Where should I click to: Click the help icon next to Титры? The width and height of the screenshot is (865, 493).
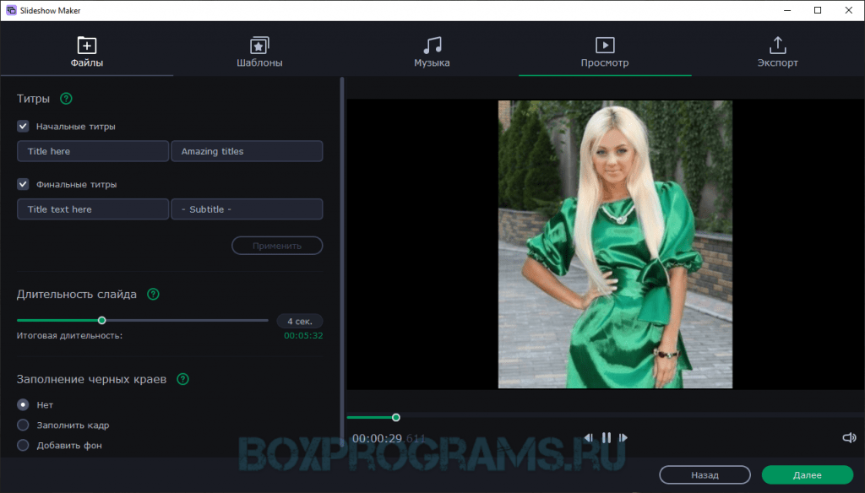pos(66,99)
